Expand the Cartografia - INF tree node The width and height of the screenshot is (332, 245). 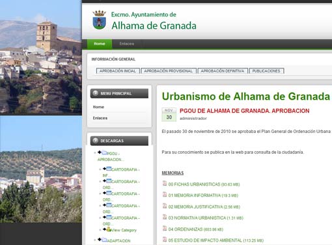pyautogui.click(x=104, y=169)
